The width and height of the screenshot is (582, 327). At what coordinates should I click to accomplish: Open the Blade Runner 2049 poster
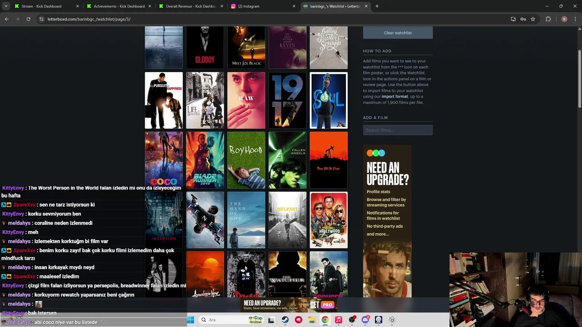pyautogui.click(x=205, y=160)
